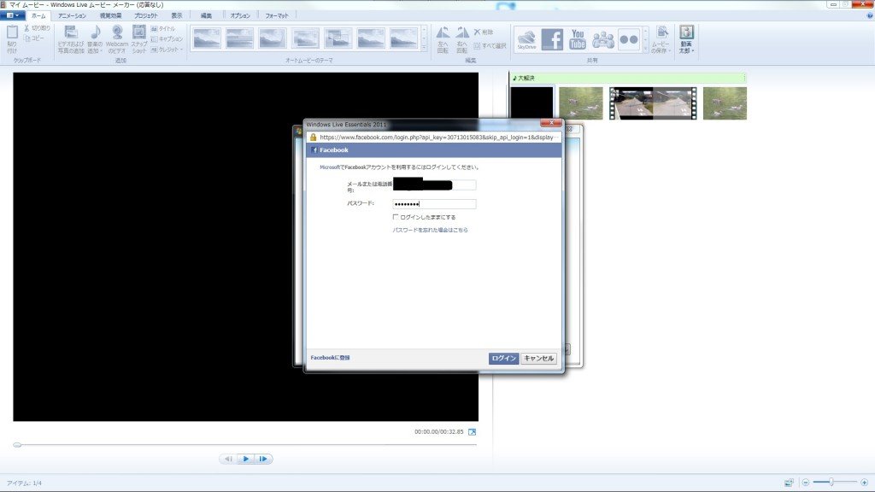Add a タイトル to the movie
This screenshot has width=875, height=492.
pos(163,28)
